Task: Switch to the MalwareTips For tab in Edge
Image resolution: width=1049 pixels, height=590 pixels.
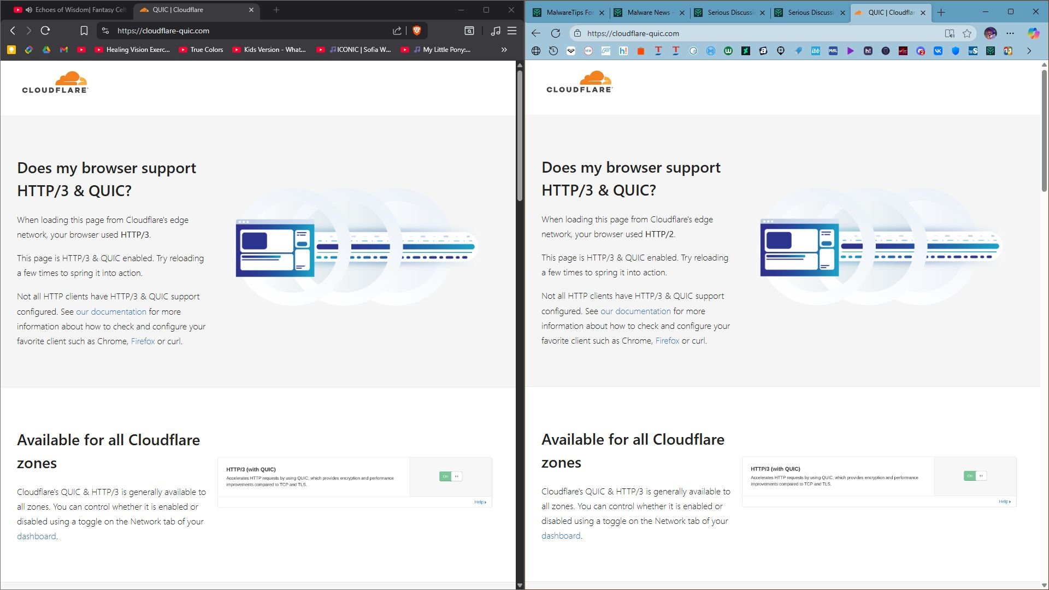Action: (569, 13)
